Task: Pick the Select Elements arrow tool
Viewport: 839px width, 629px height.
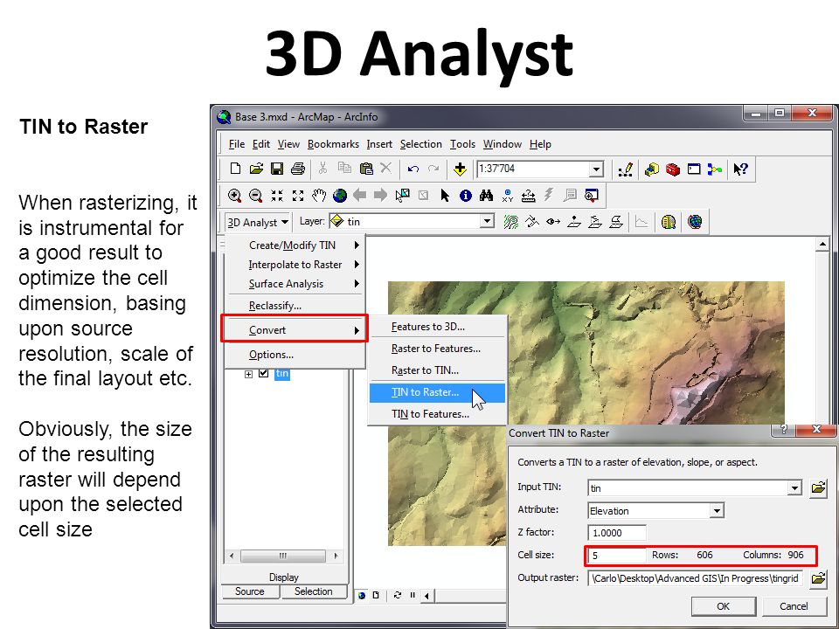Action: point(445,196)
